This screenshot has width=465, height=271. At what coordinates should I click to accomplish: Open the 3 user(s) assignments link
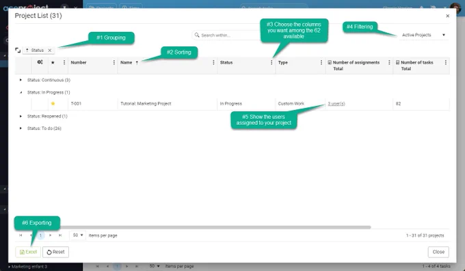click(x=336, y=104)
